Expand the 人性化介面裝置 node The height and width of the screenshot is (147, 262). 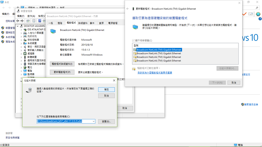tap(21, 33)
